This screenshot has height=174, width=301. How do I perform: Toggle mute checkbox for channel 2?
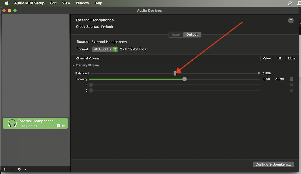click(291, 91)
